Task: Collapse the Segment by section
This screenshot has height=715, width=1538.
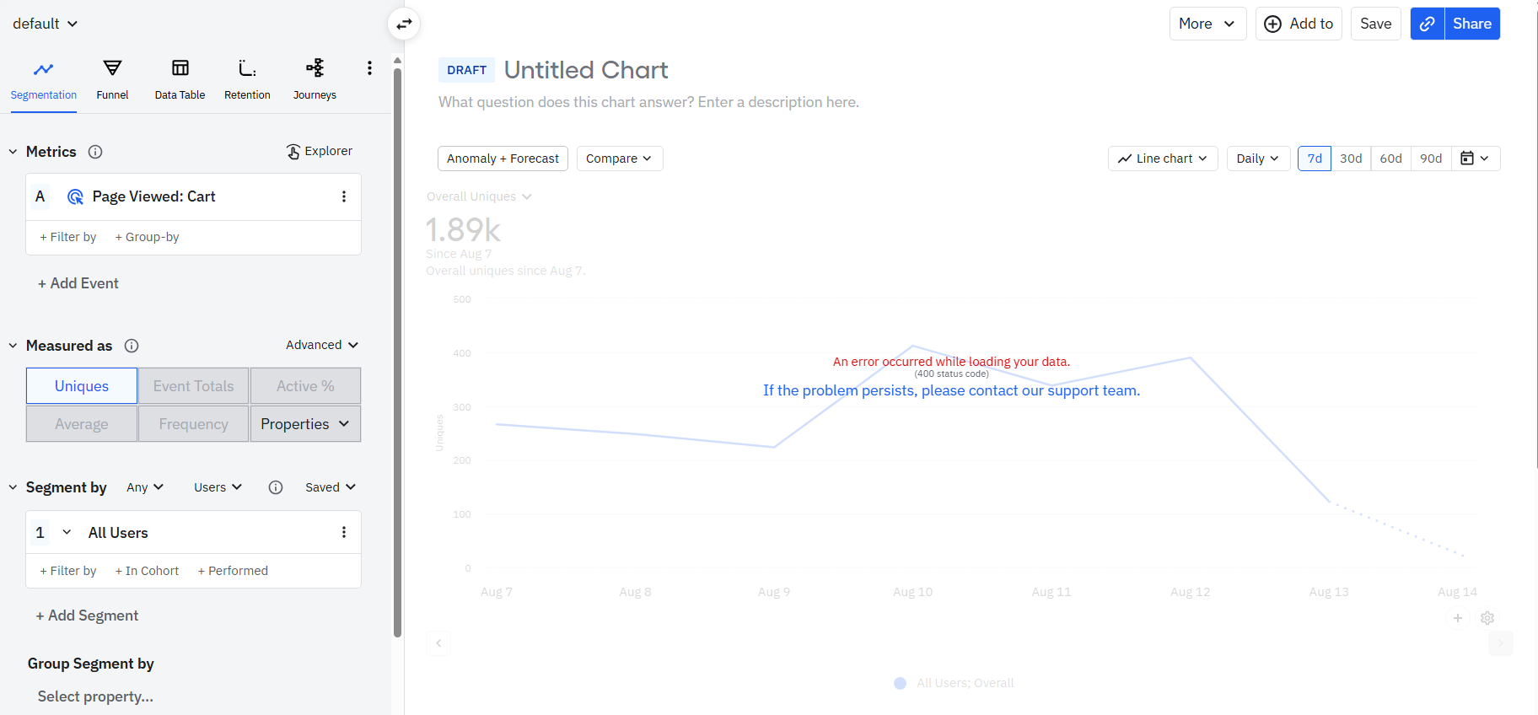Action: [13, 487]
